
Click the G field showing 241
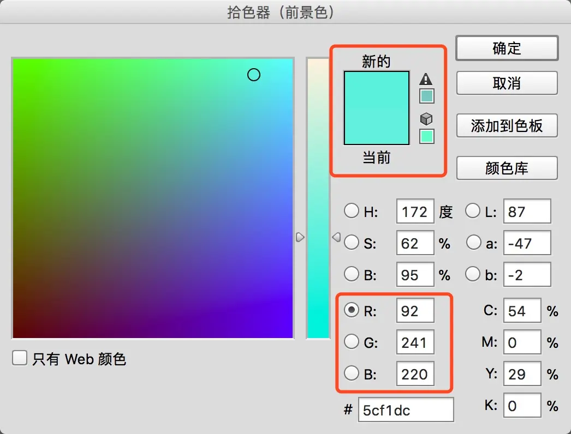(415, 342)
